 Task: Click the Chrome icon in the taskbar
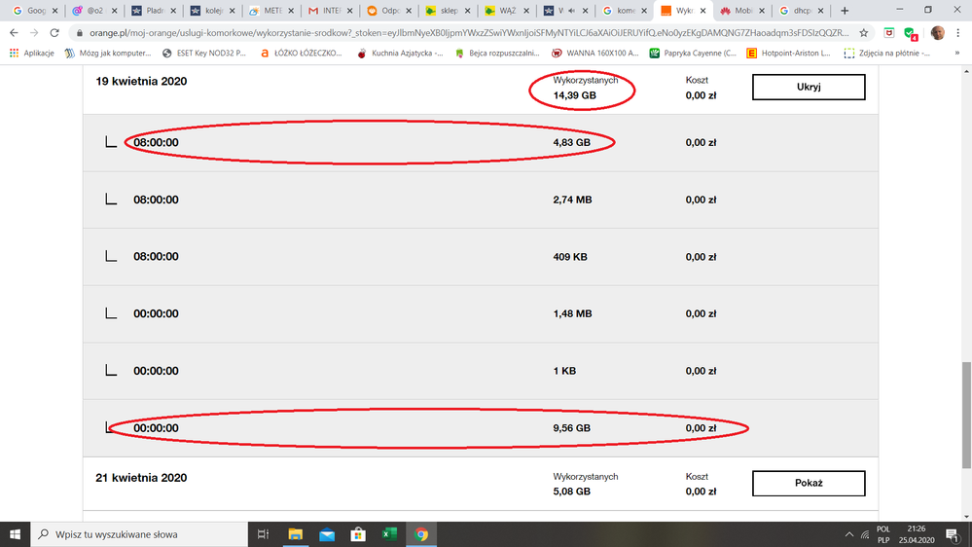click(x=421, y=534)
